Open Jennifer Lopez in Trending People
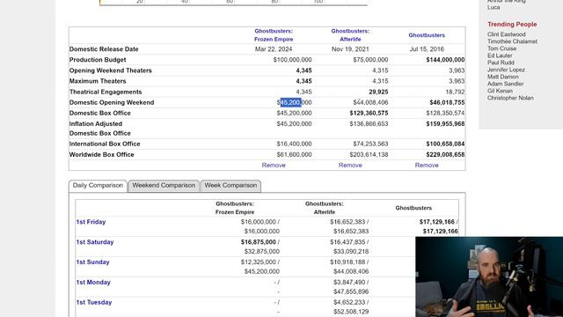563x317 pixels. (506, 70)
